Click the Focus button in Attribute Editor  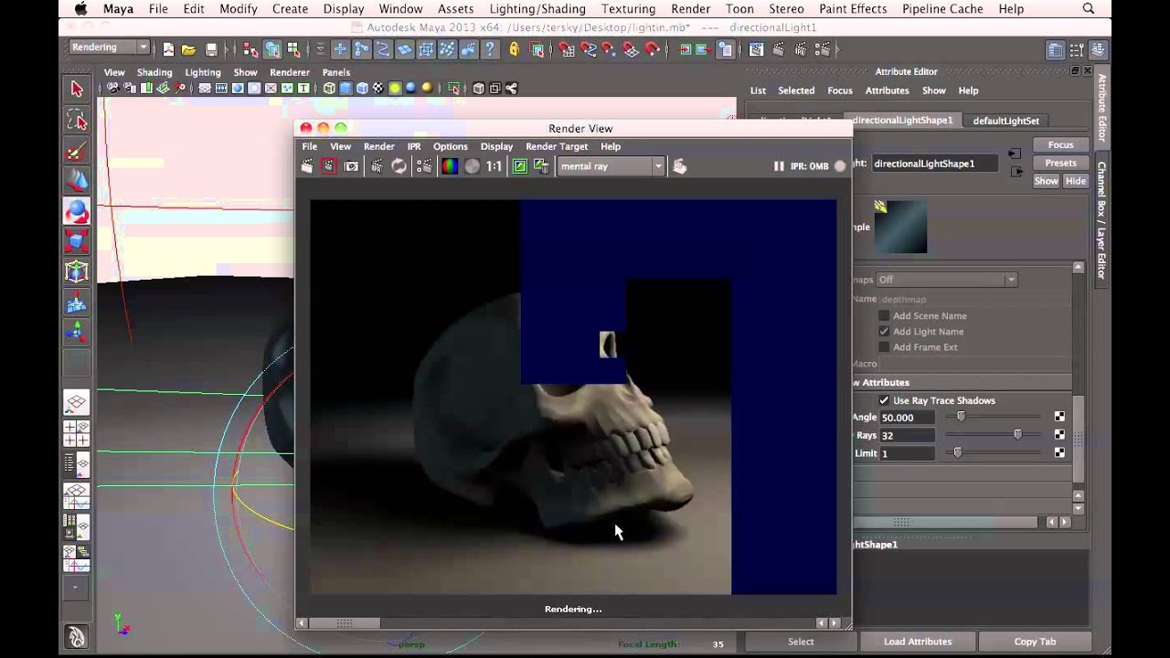tap(1060, 145)
